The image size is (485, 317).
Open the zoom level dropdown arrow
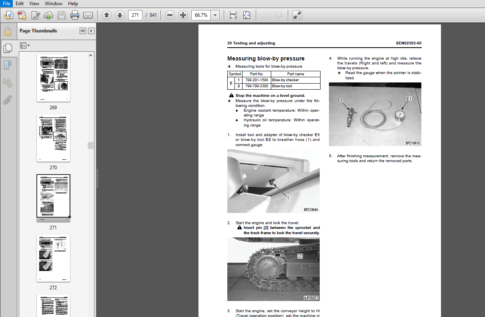click(x=215, y=15)
